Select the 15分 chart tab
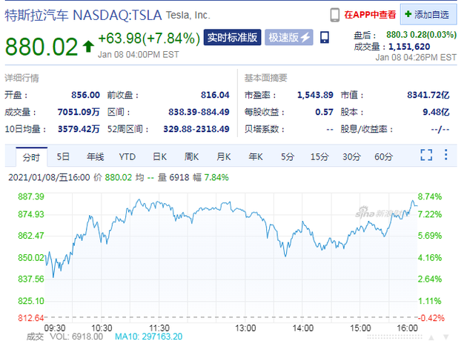 tap(319, 156)
